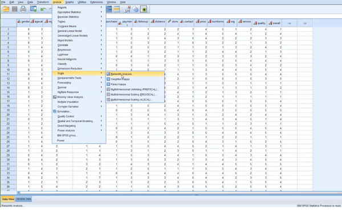Screen dimensions: 342x210
Task: Click the Value Labels toolbar icon
Action: 127,9
